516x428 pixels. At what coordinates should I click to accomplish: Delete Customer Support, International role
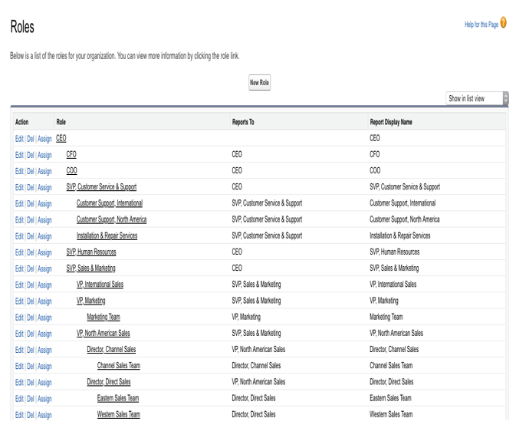coord(30,204)
